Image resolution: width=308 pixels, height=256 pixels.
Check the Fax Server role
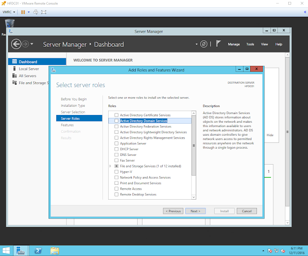tap(116, 160)
